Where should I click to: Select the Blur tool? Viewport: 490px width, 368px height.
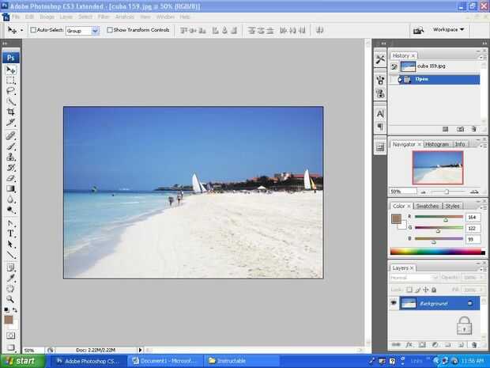point(10,199)
